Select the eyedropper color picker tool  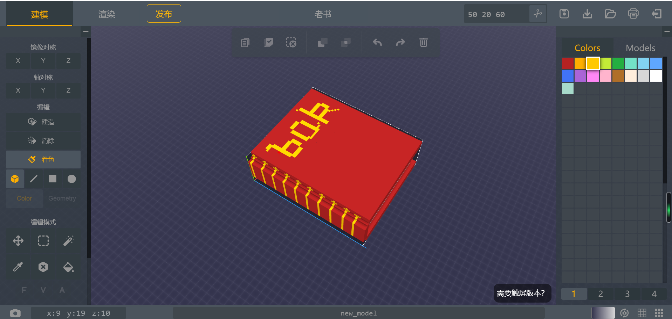coord(18,267)
